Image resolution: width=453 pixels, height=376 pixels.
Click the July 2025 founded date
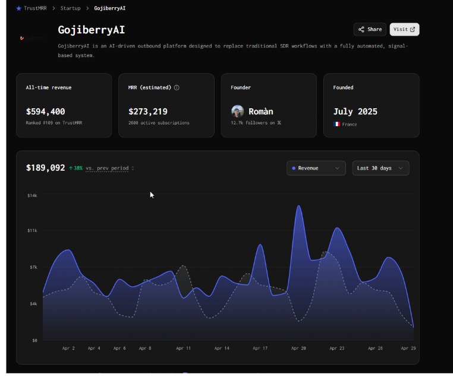click(x=355, y=112)
